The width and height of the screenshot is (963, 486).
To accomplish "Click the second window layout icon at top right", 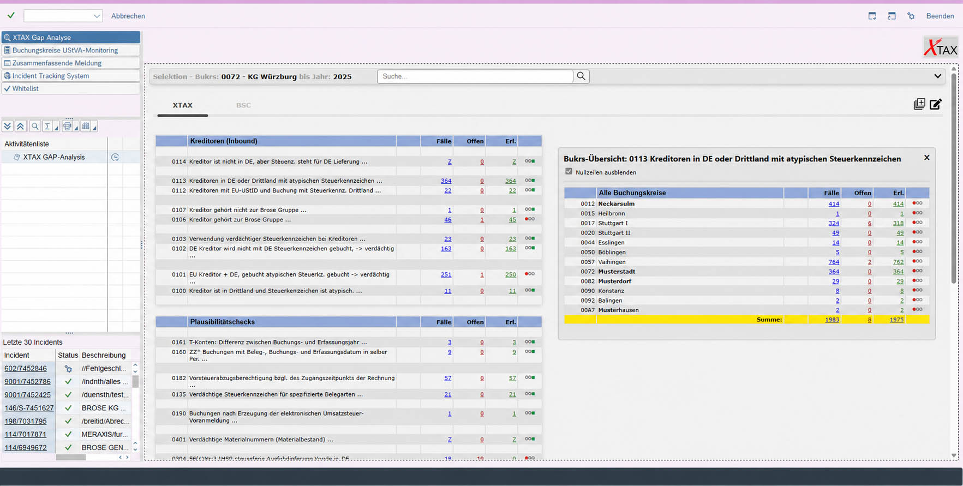I will [x=892, y=16].
